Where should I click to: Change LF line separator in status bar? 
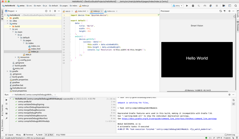(x=214, y=138)
